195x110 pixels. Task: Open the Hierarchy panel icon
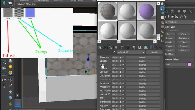[172, 11]
